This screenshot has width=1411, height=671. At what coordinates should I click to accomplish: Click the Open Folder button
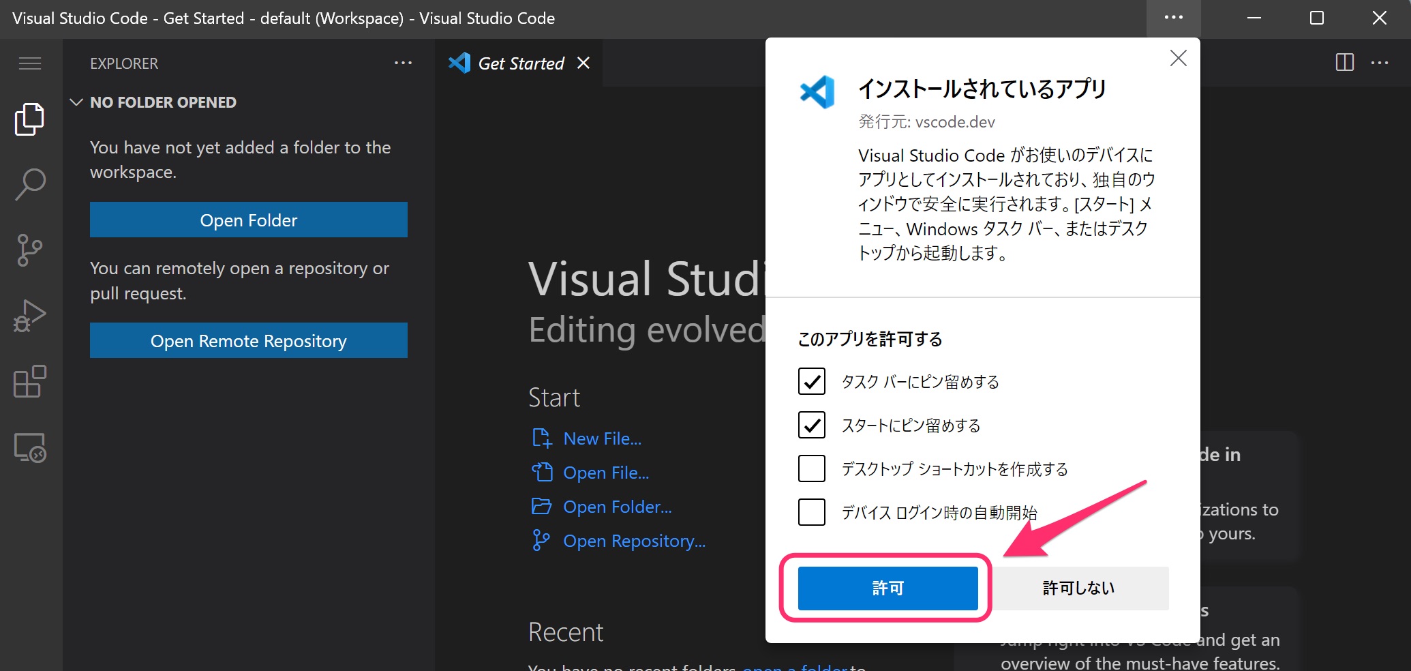click(249, 220)
